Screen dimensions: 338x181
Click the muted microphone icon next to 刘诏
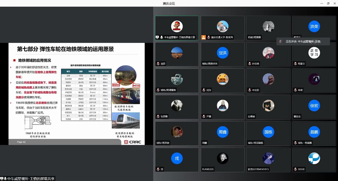(x=158, y=64)
